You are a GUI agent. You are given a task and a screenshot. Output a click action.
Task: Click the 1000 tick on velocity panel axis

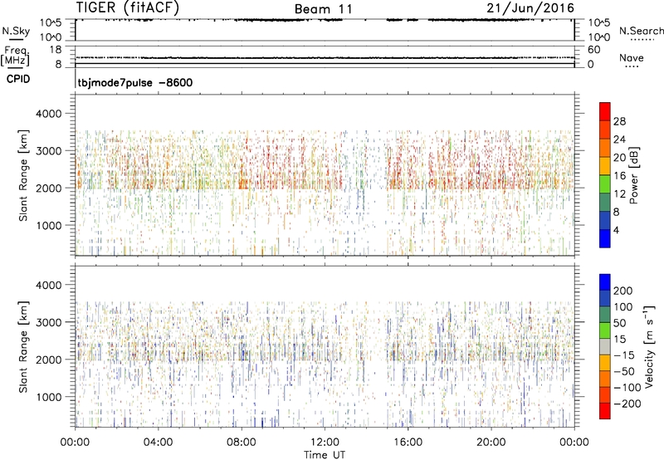tap(49, 397)
